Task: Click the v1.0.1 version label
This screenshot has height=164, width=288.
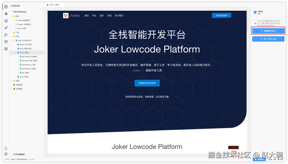Action: 7,159
